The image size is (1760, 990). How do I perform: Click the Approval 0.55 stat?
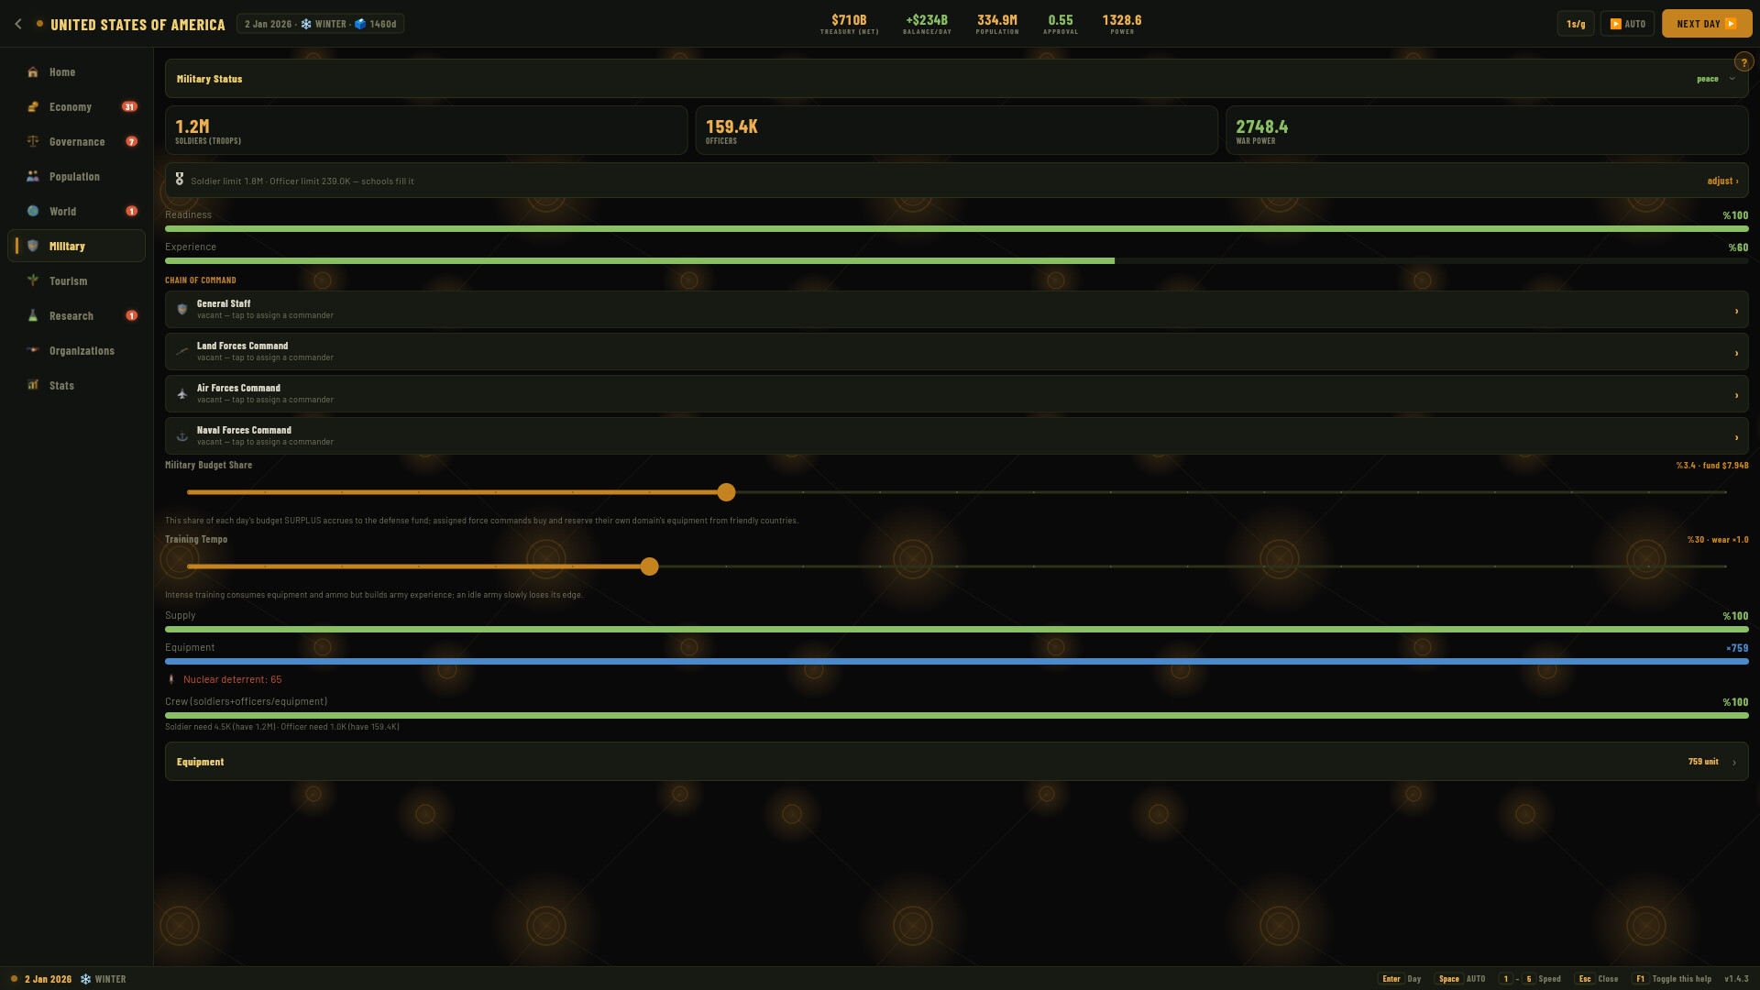pyautogui.click(x=1061, y=24)
